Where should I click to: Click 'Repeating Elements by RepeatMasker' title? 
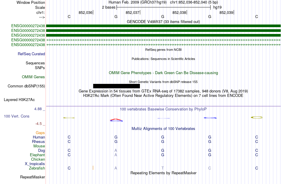[163, 173]
